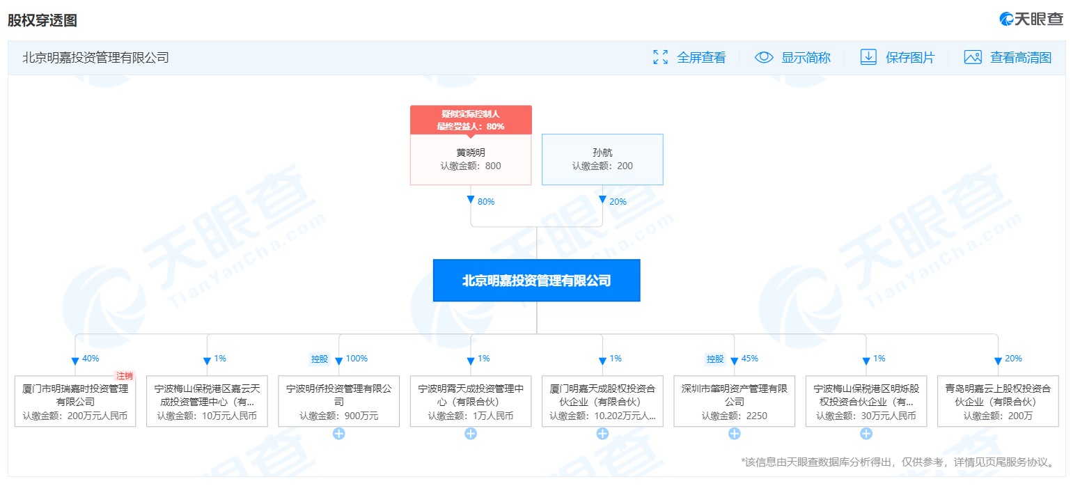Viewport: 1080px width, 486px height.
Task: Click the fullscreen view icon
Action: 660,57
